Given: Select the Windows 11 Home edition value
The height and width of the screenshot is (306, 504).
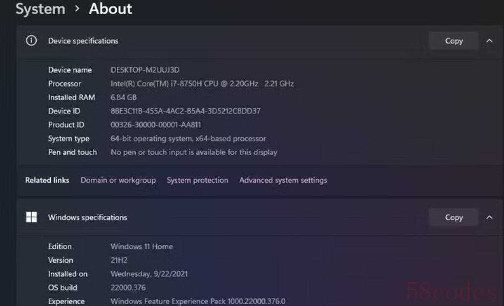Looking at the screenshot, I should point(142,246).
